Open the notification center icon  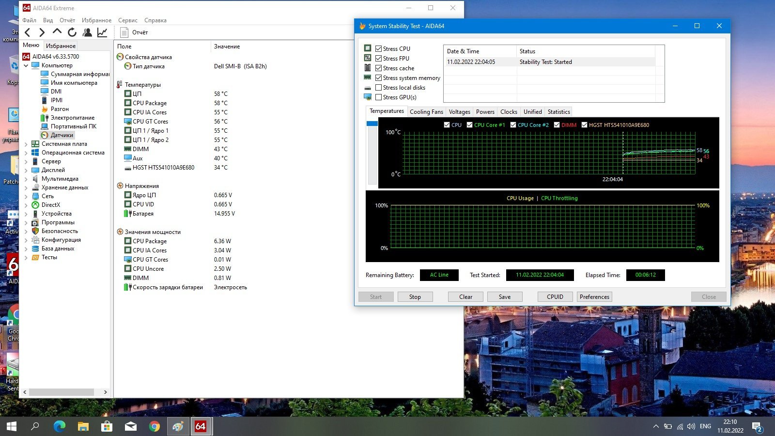[x=757, y=427]
